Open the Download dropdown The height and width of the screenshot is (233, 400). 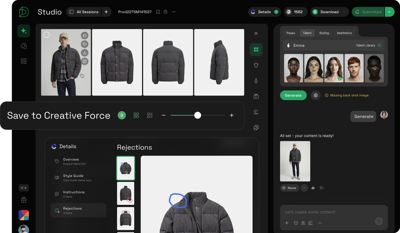tap(329, 12)
